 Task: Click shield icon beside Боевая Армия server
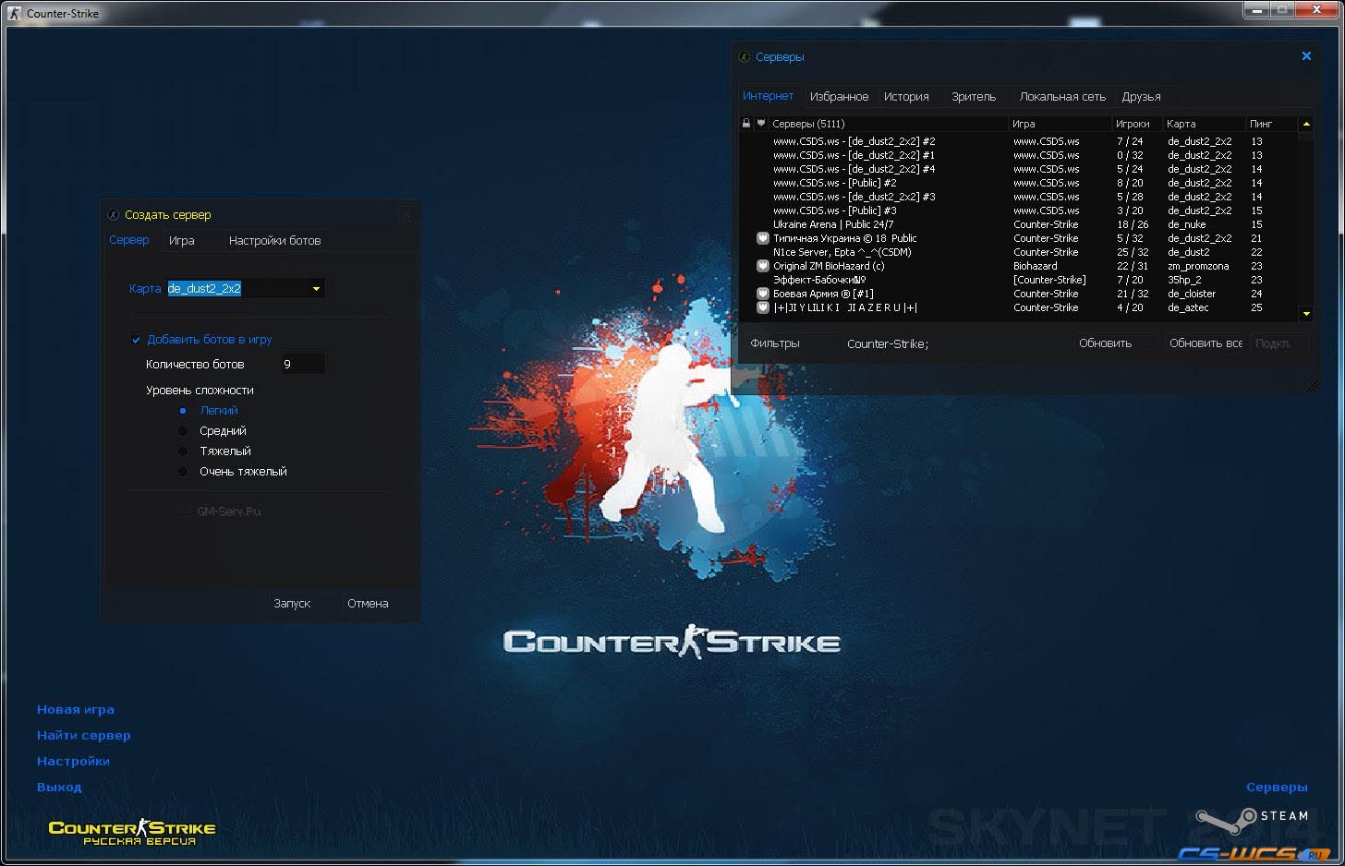coord(763,294)
